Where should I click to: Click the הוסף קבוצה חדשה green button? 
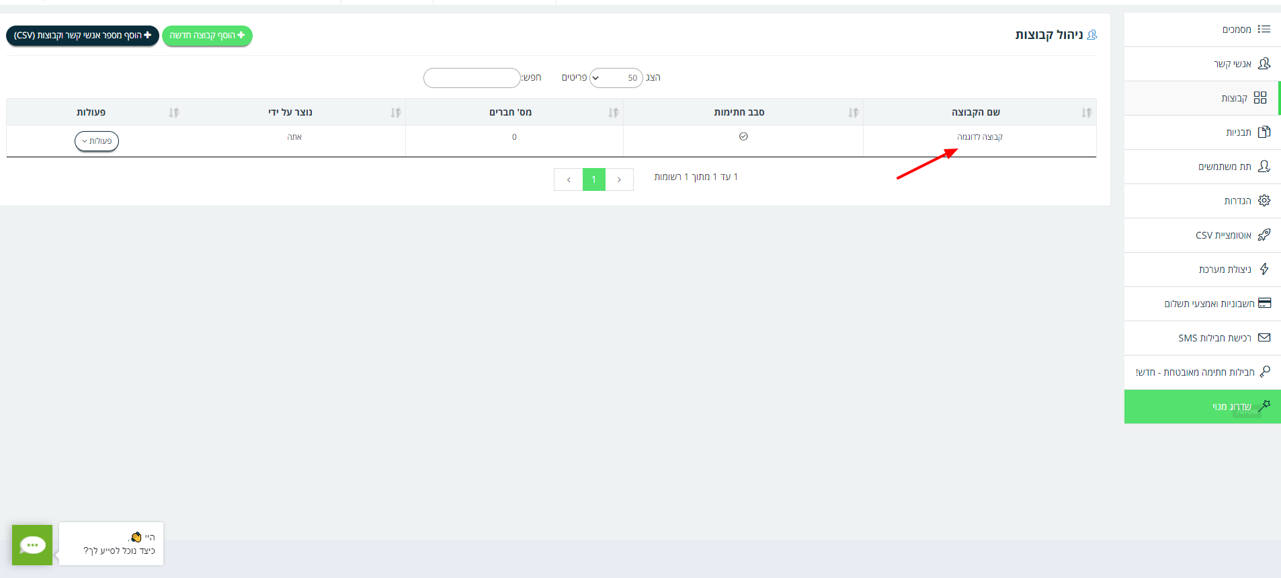[x=207, y=36]
